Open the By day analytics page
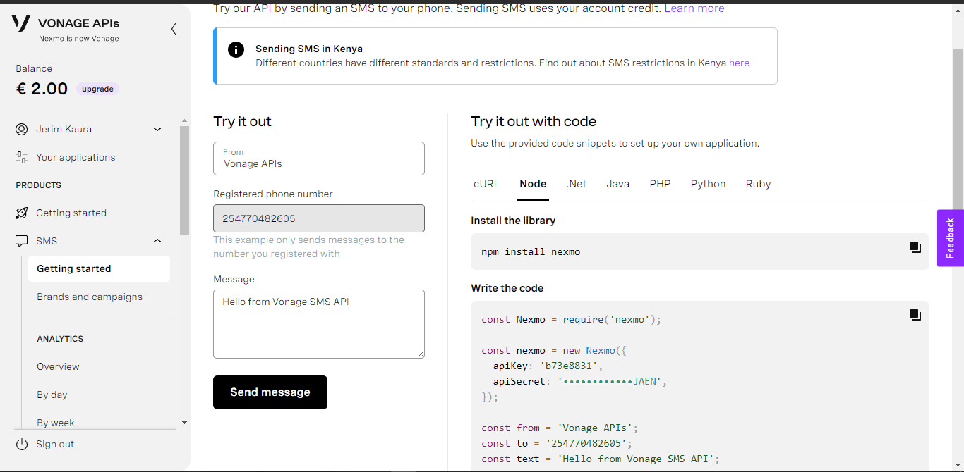The width and height of the screenshot is (964, 472). point(52,395)
